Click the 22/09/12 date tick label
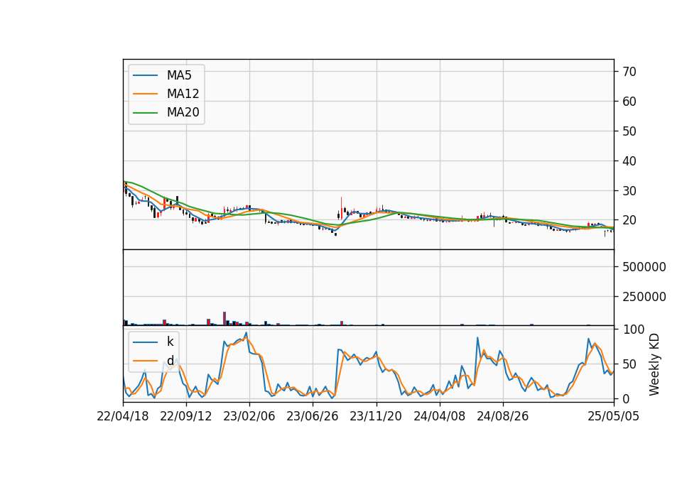The width and height of the screenshot is (682, 490). pos(185,416)
